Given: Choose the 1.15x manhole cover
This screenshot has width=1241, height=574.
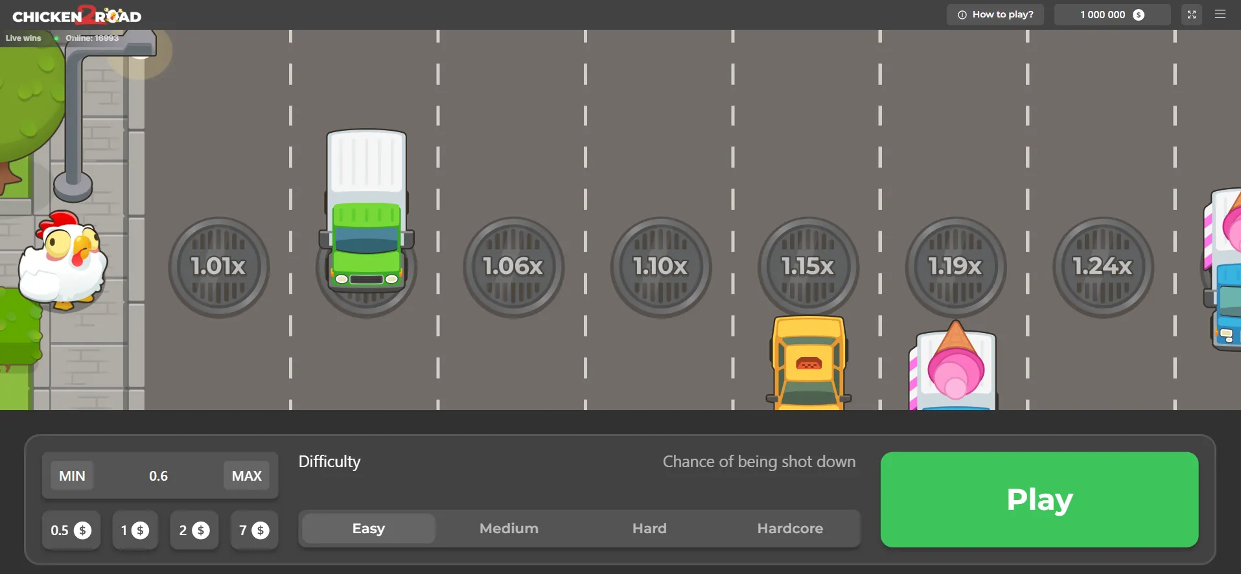Looking at the screenshot, I should (808, 266).
